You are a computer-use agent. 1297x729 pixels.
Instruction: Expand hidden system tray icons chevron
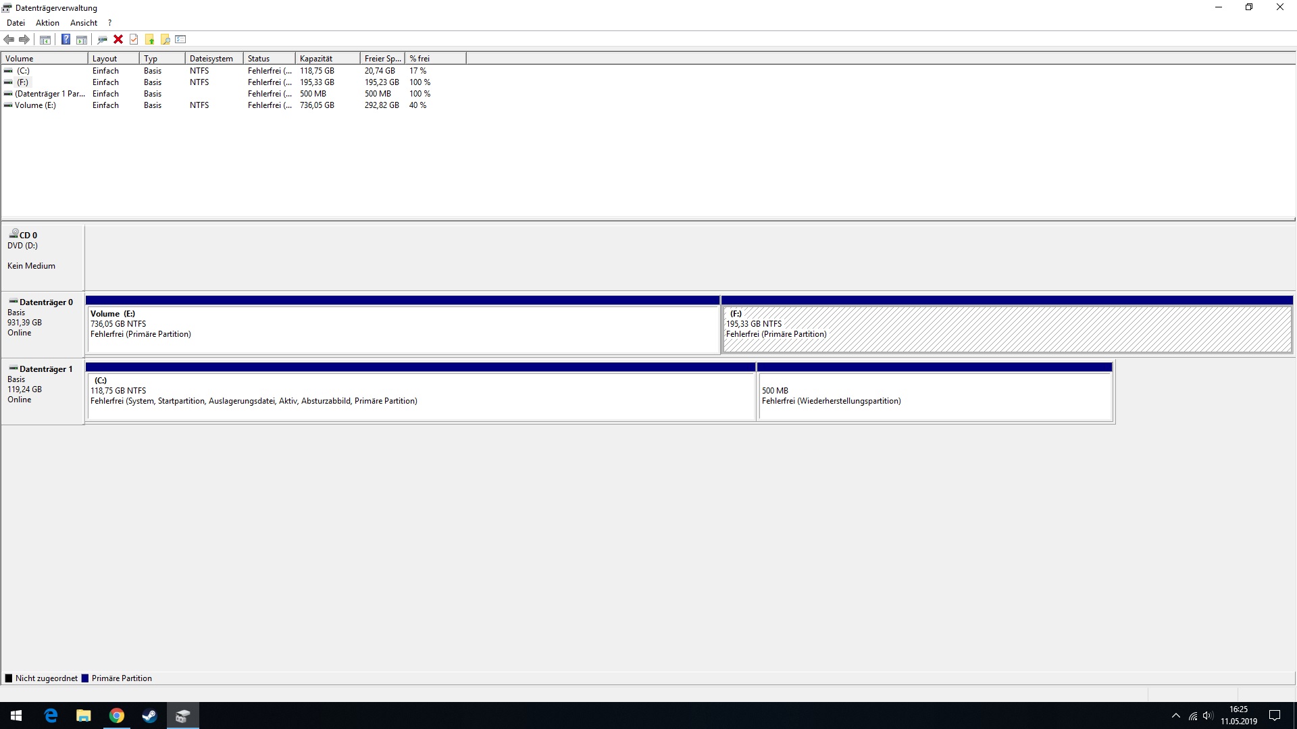(1175, 715)
